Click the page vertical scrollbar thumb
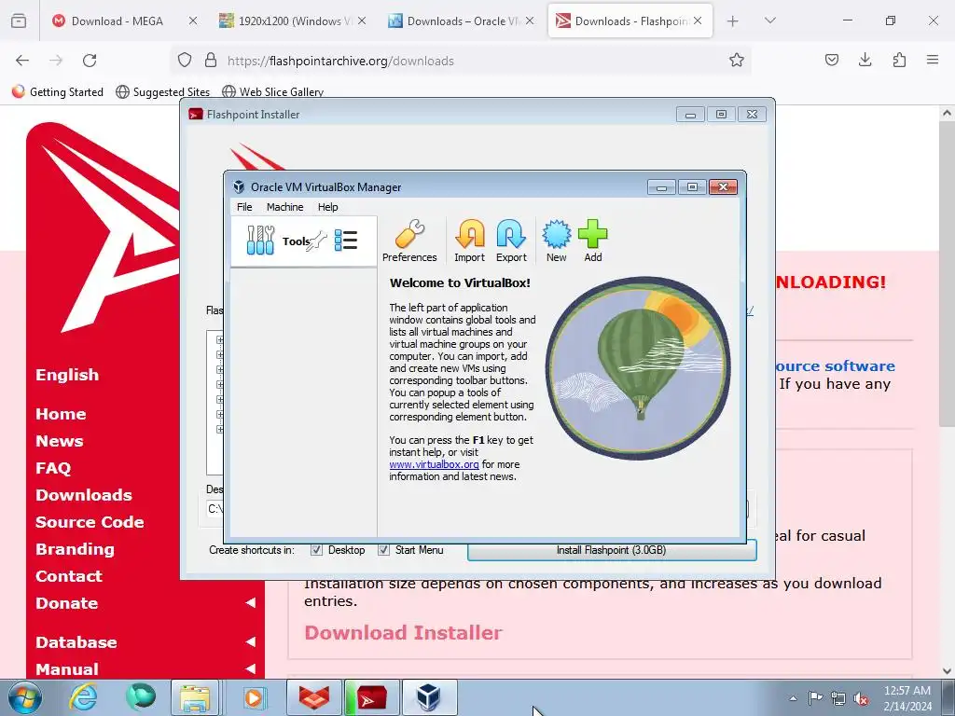Viewport: 955px width, 716px height. [x=946, y=274]
